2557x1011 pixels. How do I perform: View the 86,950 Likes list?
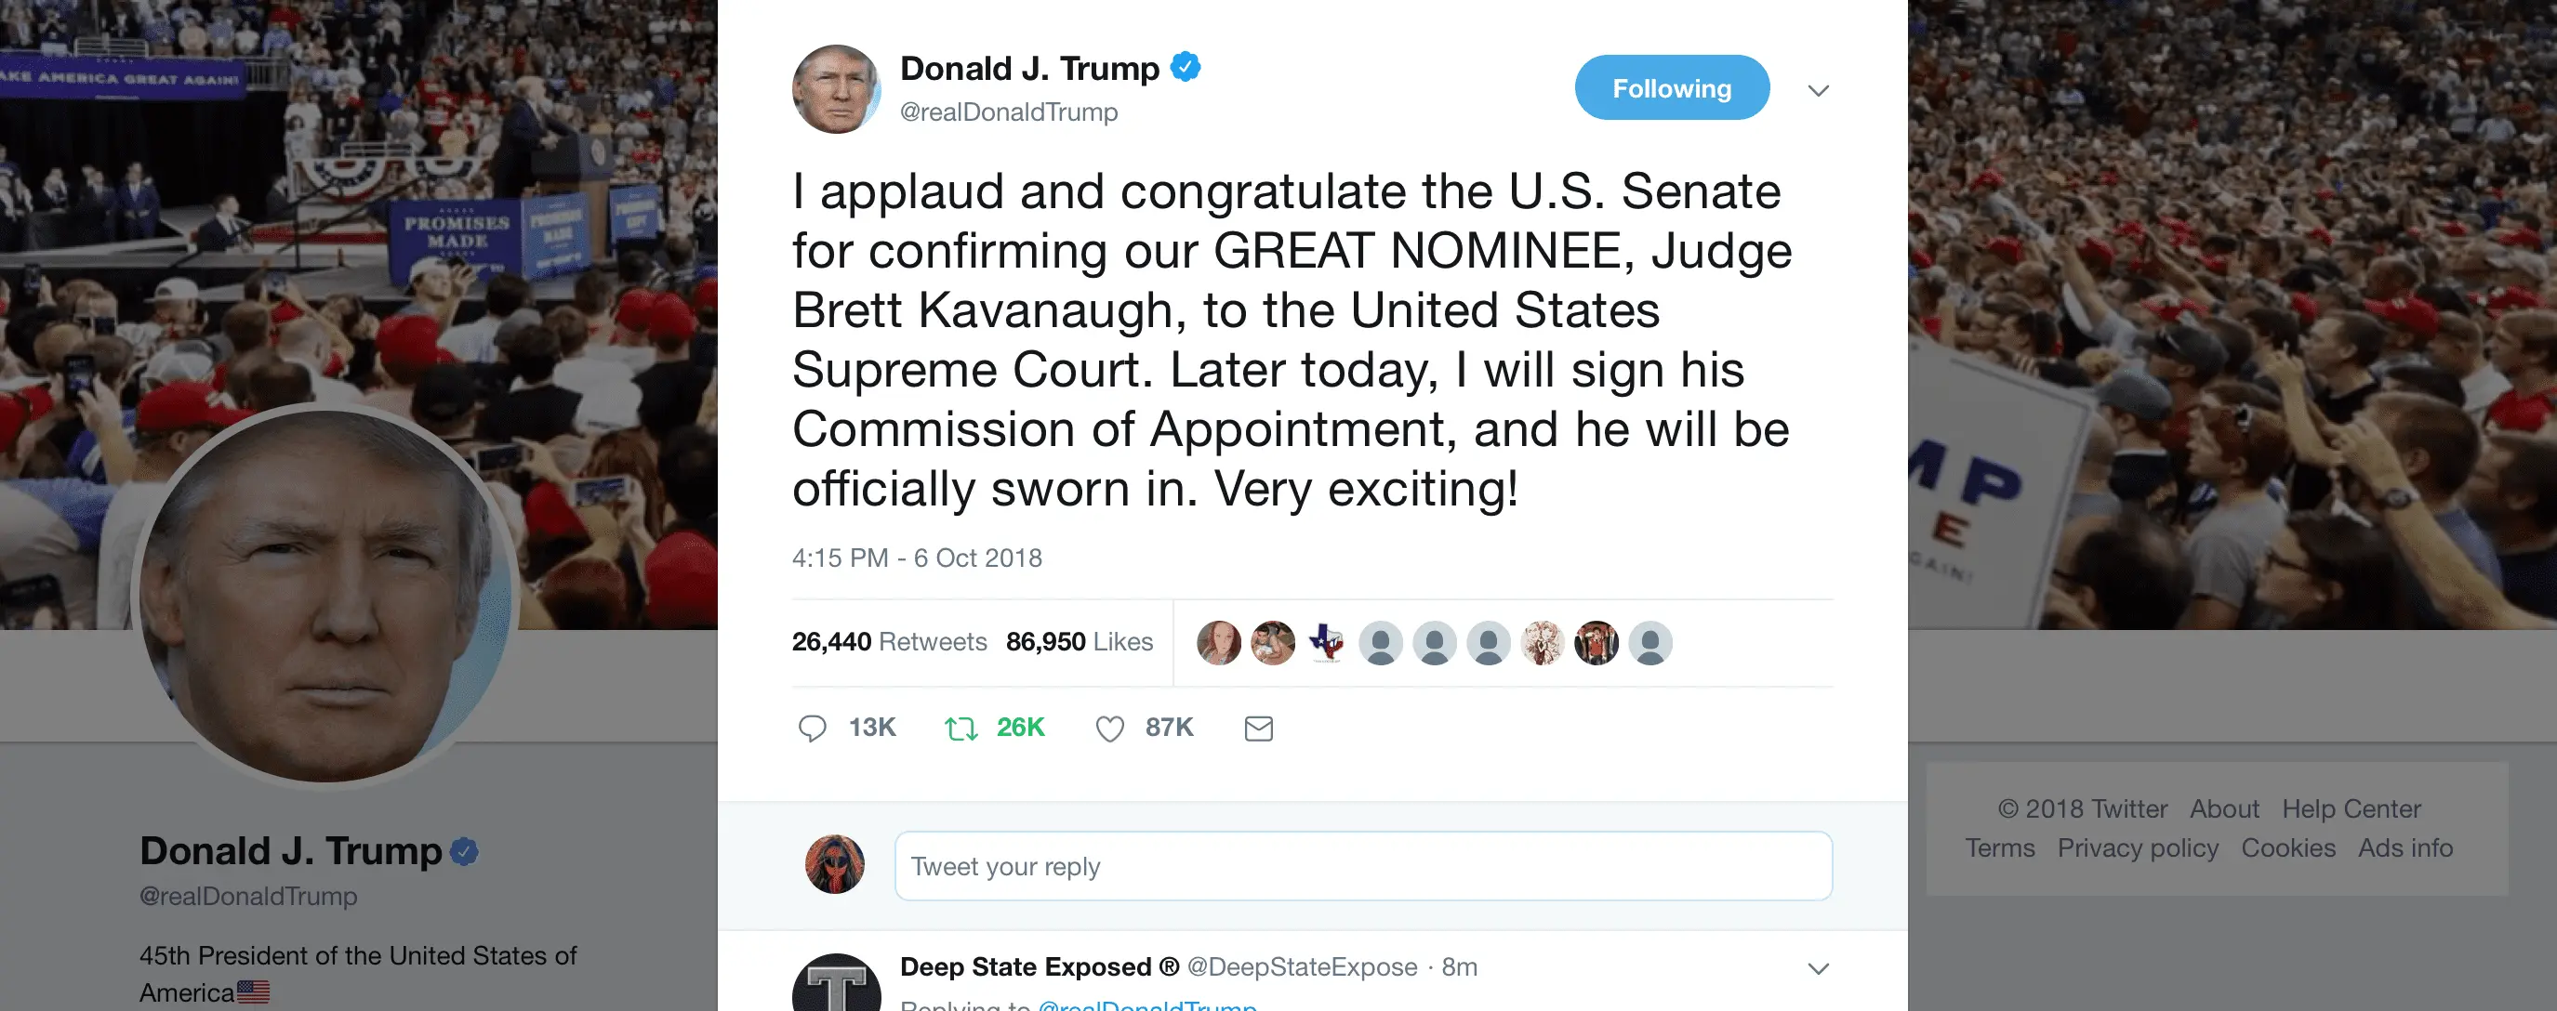click(x=1079, y=642)
